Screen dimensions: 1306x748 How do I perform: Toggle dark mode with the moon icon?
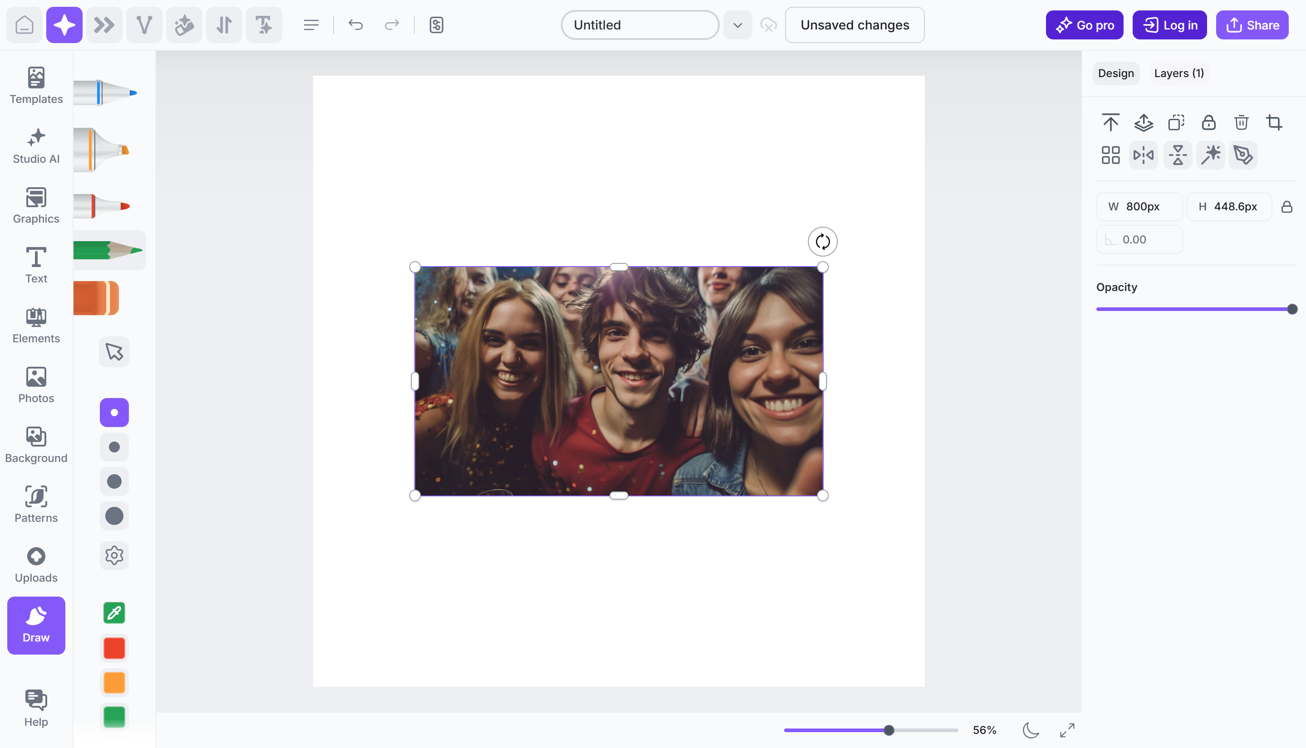pyautogui.click(x=1031, y=729)
